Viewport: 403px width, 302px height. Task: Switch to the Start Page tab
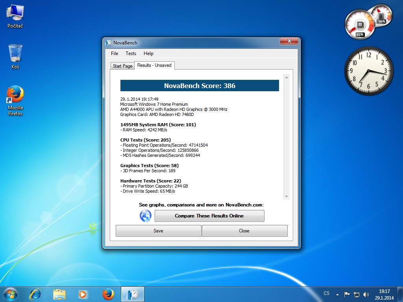coord(122,66)
